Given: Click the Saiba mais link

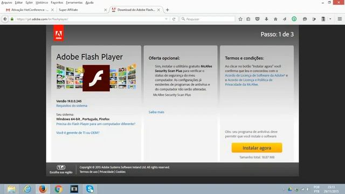Looking at the screenshot, I should (x=156, y=112).
